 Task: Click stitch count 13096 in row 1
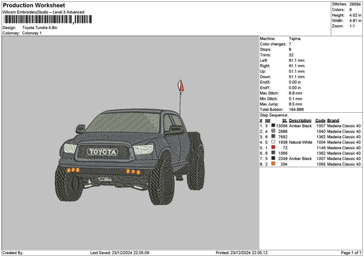(x=282, y=126)
